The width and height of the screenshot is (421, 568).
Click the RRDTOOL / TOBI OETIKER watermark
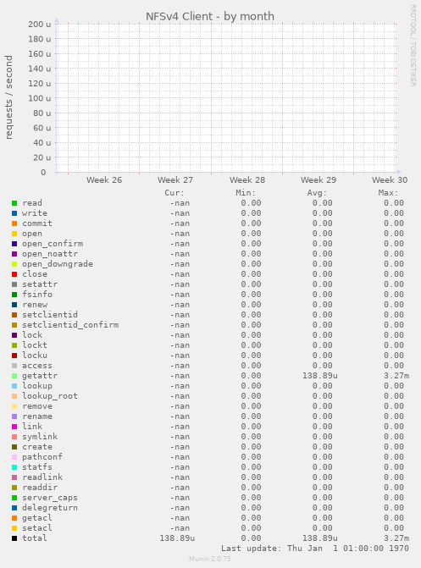coord(413,45)
